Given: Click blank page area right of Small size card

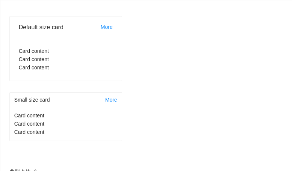Looking at the screenshot, I should tap(207, 116).
